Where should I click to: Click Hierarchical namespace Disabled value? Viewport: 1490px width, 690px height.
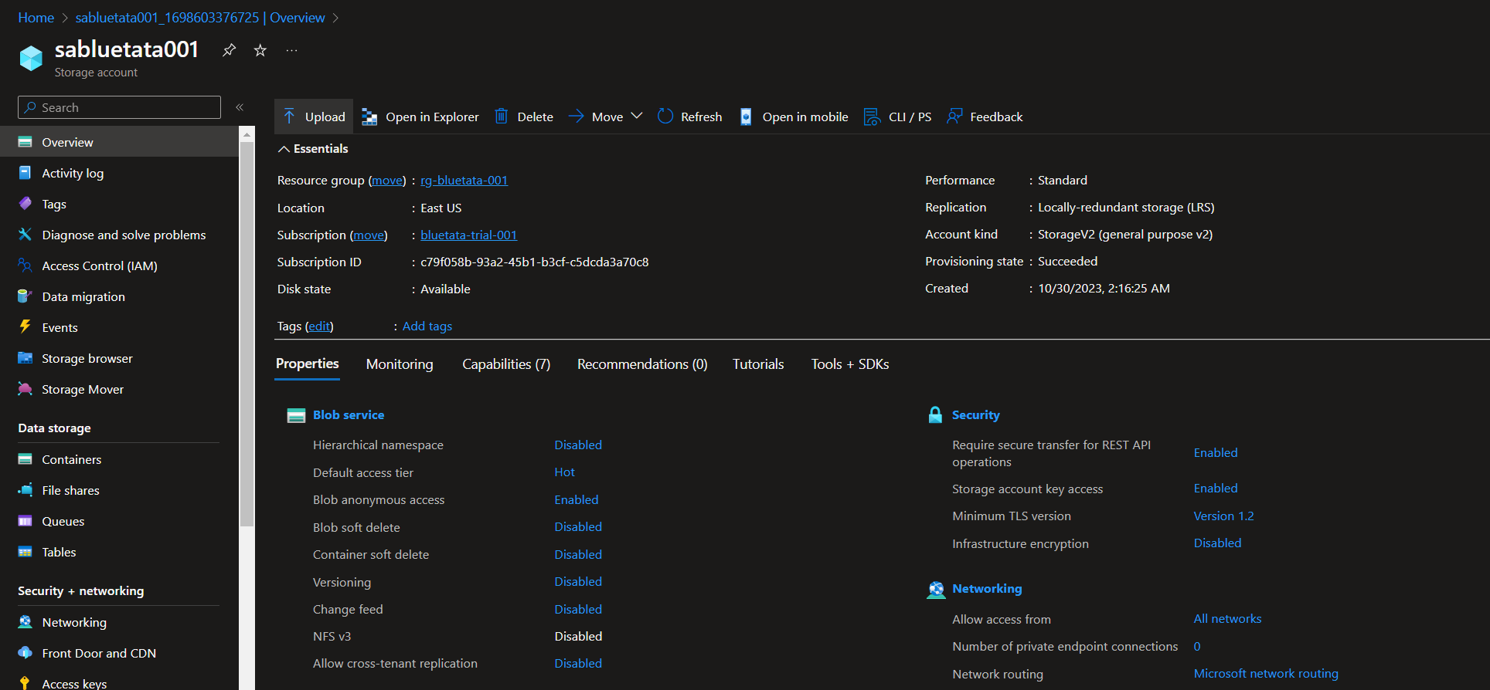pyautogui.click(x=578, y=445)
